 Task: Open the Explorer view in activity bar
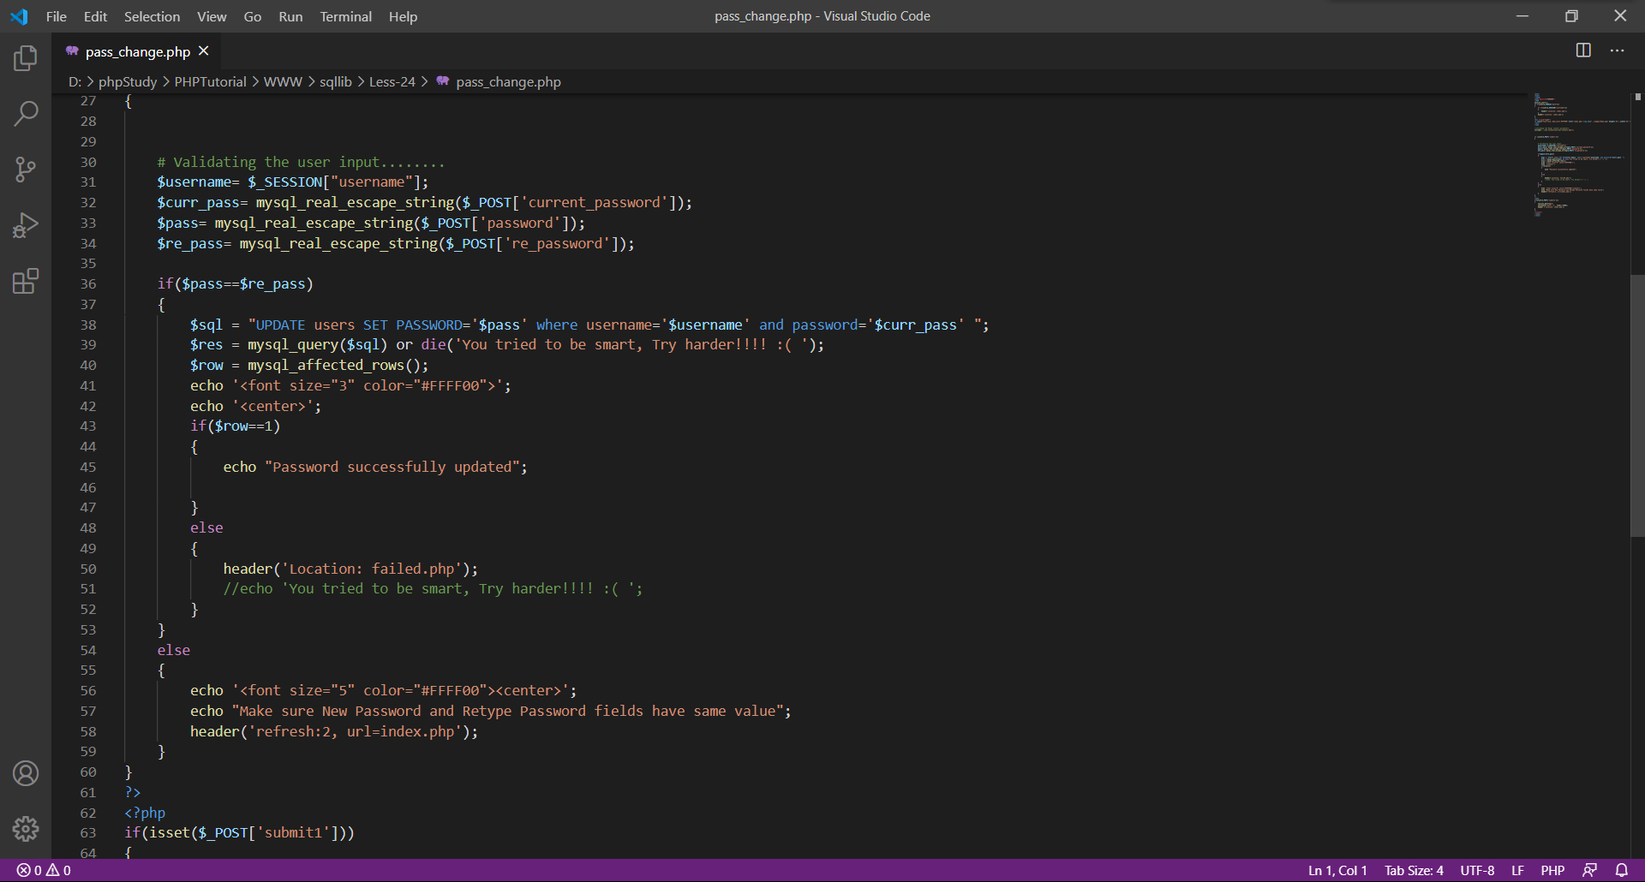click(26, 58)
